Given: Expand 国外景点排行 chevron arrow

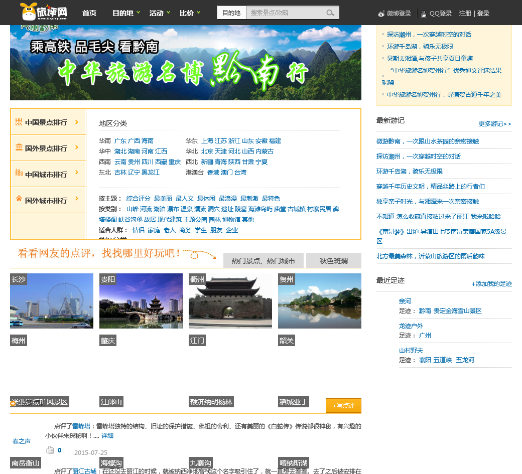Looking at the screenshot, I should tap(77, 147).
